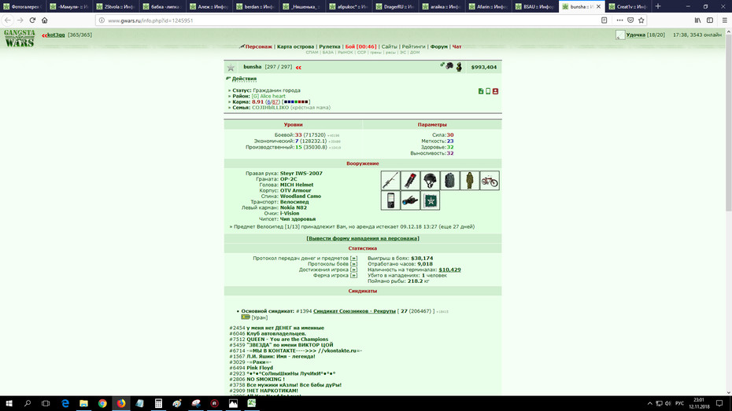Open the Woodland Camo suit icon
The height and width of the screenshot is (411, 732).
(470, 180)
